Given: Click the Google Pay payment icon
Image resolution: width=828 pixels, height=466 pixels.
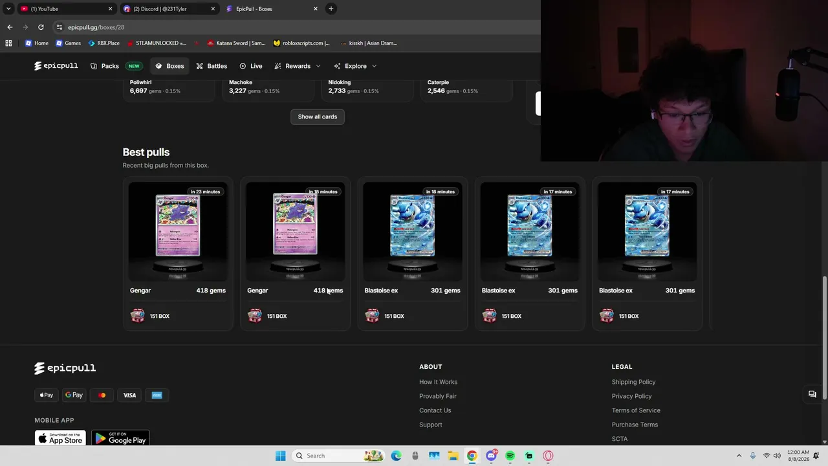Looking at the screenshot, I should 74,395.
